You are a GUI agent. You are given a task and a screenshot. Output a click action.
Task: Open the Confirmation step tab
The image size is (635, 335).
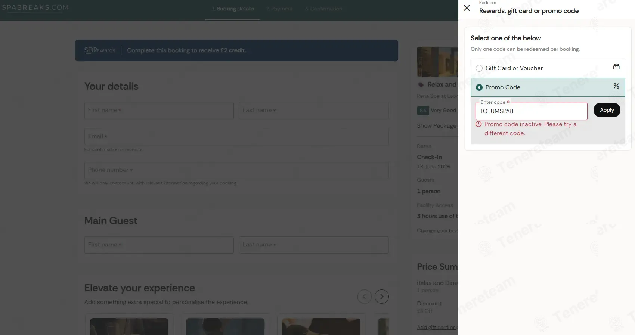point(323,9)
